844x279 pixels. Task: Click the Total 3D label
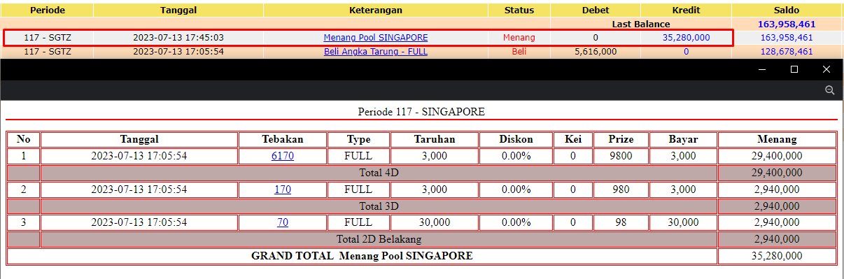[x=379, y=206]
